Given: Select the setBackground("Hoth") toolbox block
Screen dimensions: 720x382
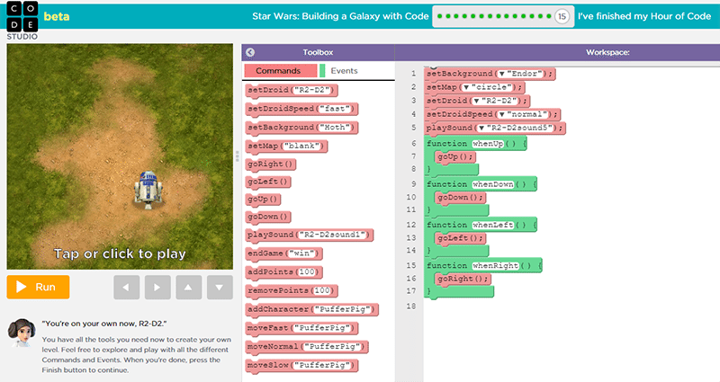Looking at the screenshot, I should coord(301,128).
